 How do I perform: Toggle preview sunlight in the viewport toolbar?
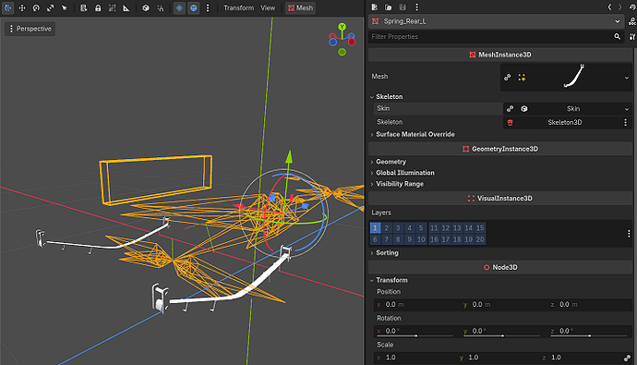(x=179, y=7)
